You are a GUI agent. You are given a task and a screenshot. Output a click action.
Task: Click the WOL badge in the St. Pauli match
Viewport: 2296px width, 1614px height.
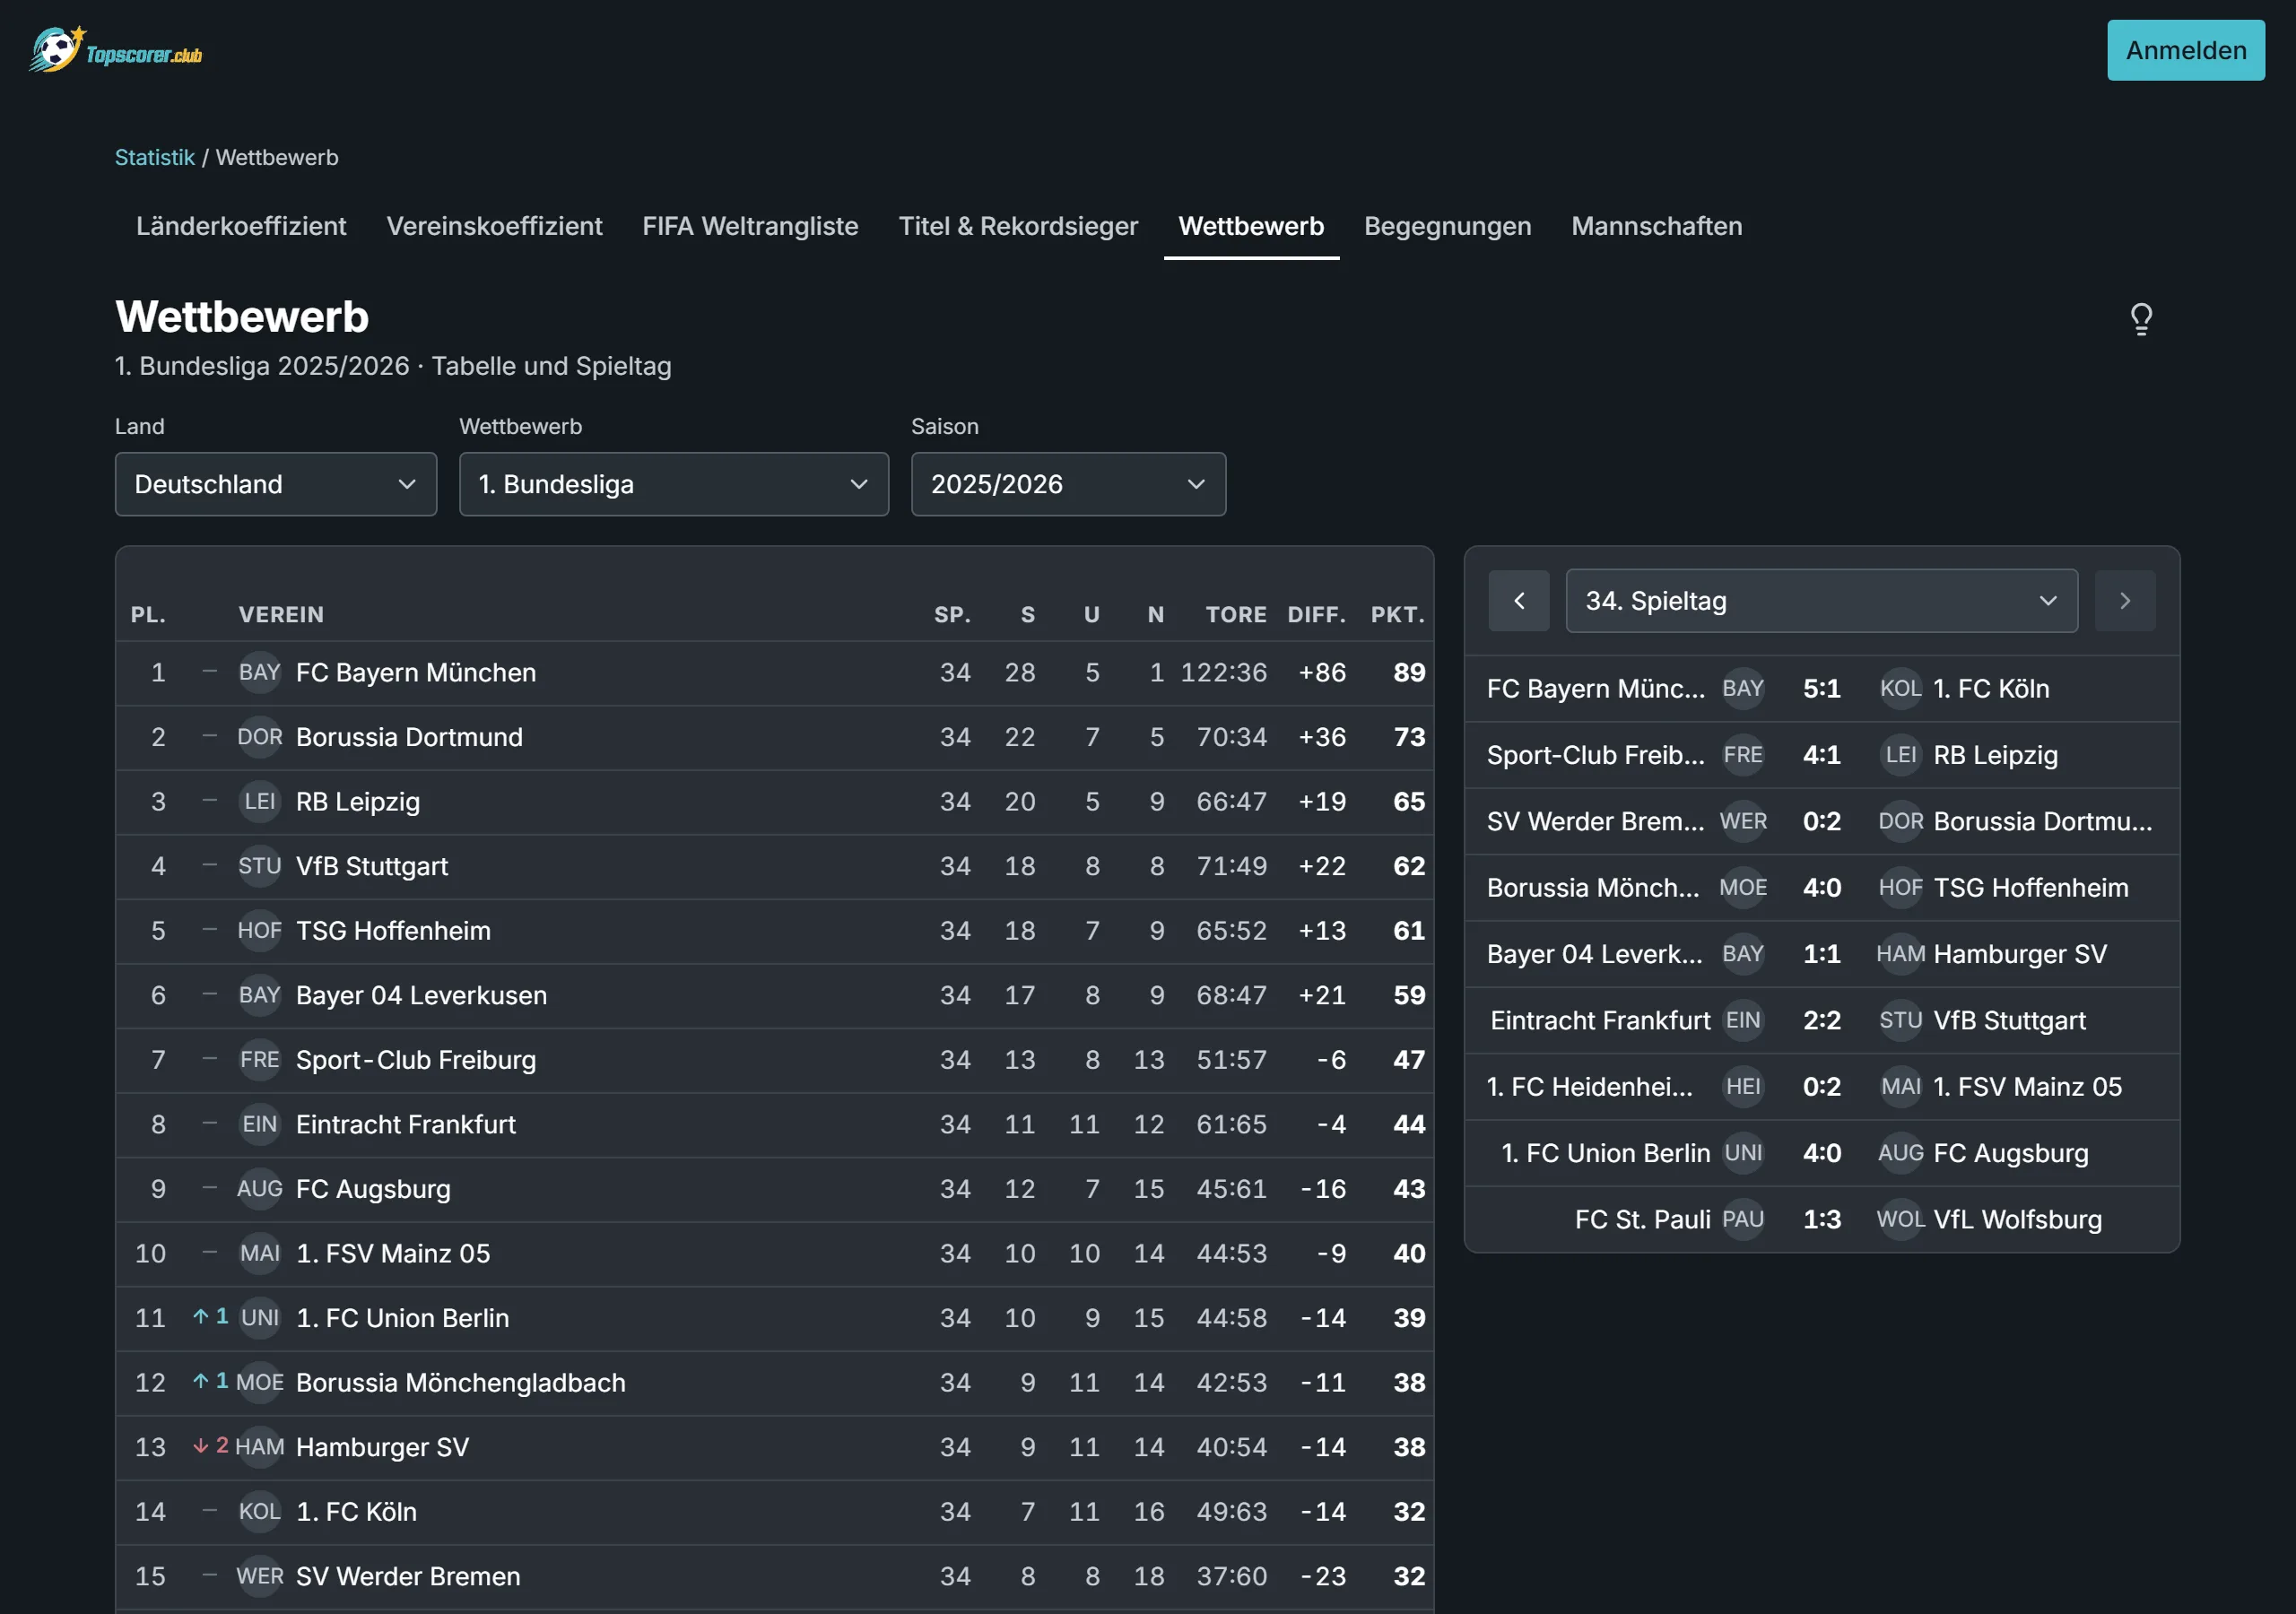pyautogui.click(x=1900, y=1220)
